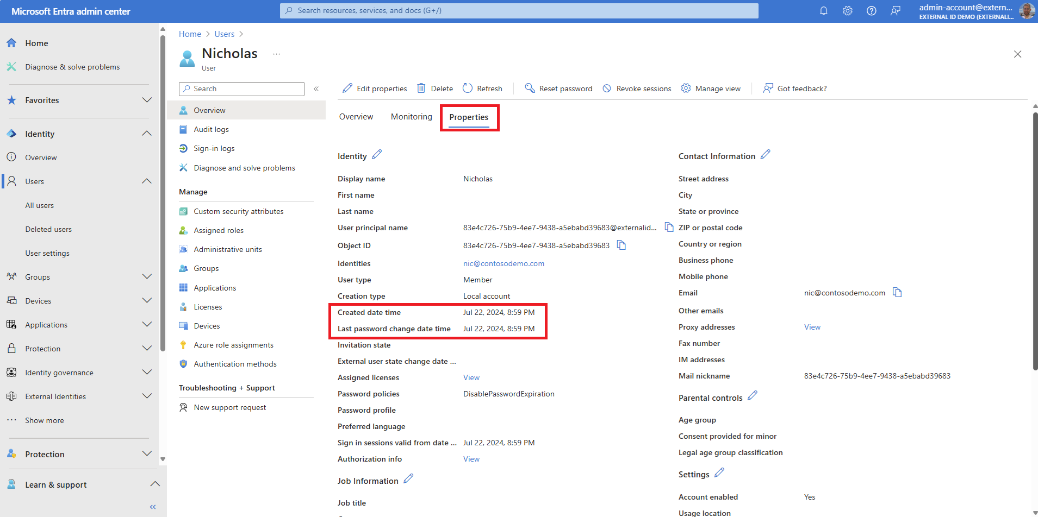Edit the Identity section with pencil icon
The image size is (1038, 517).
377,155
